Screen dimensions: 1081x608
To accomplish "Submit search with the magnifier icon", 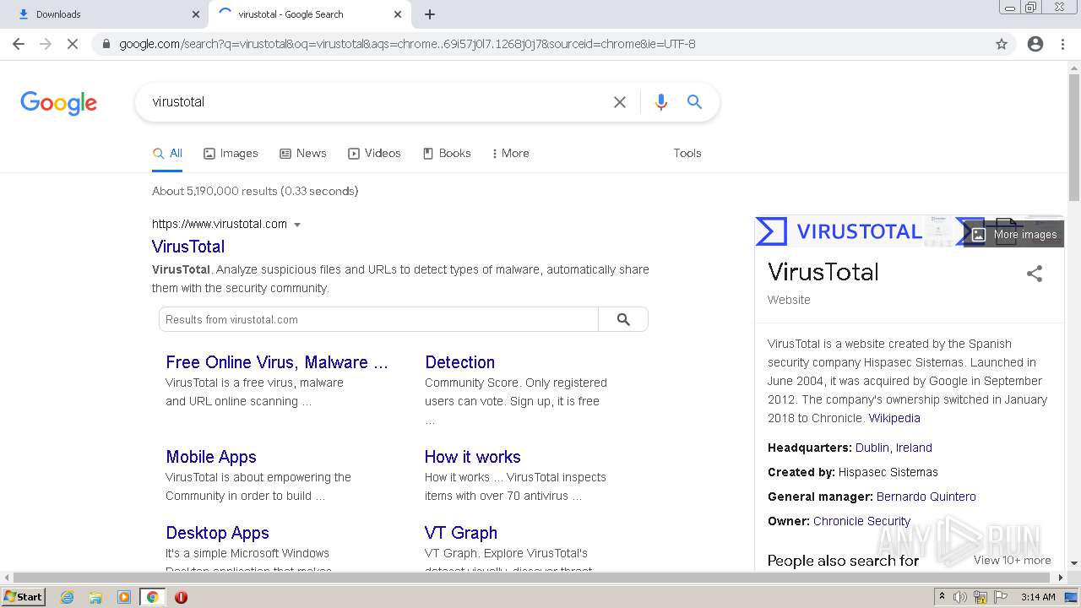I will coord(695,102).
